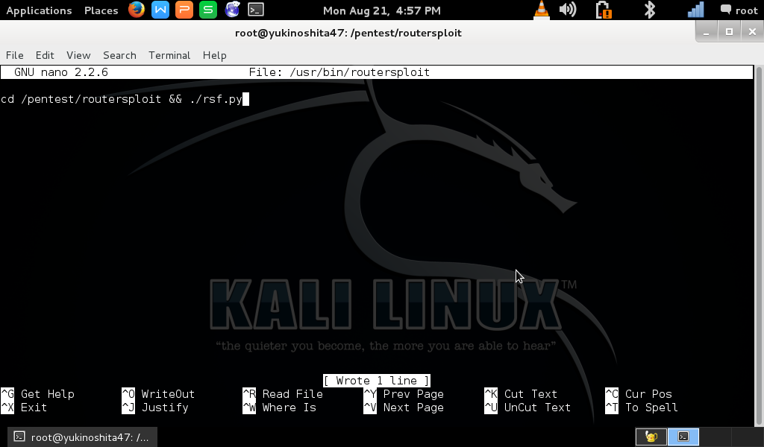Image resolution: width=764 pixels, height=447 pixels.
Task: Click '^U UnCut Text' shortcut text
Action: pyautogui.click(x=527, y=408)
